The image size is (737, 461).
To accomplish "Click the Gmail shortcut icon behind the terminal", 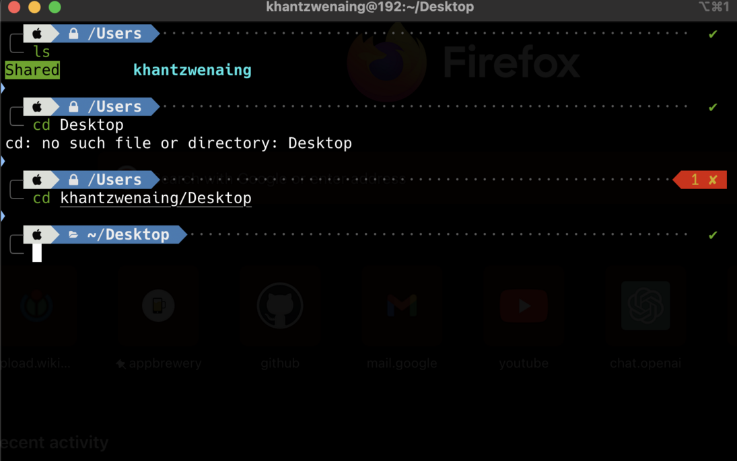I will click(x=402, y=306).
